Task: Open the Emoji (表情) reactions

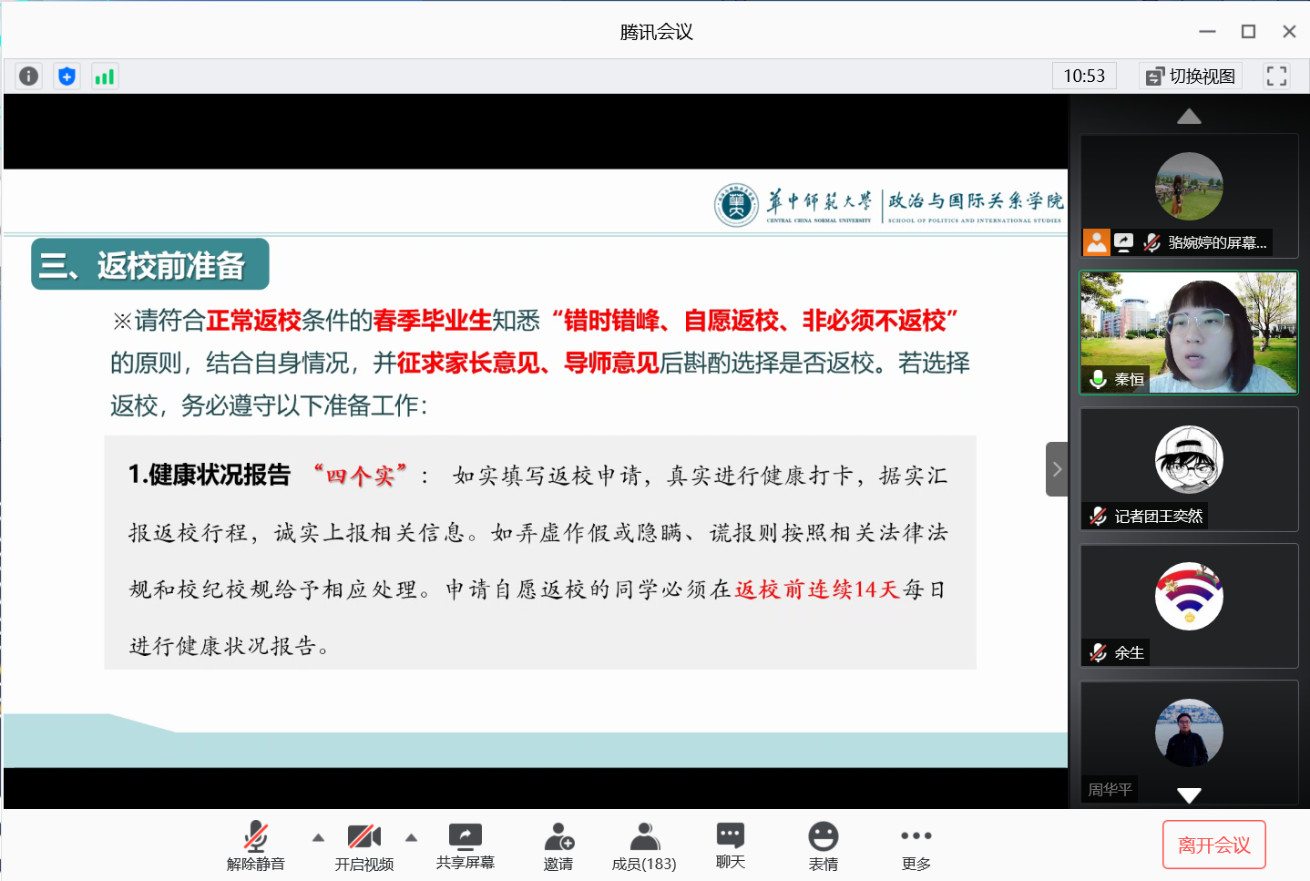Action: (823, 845)
